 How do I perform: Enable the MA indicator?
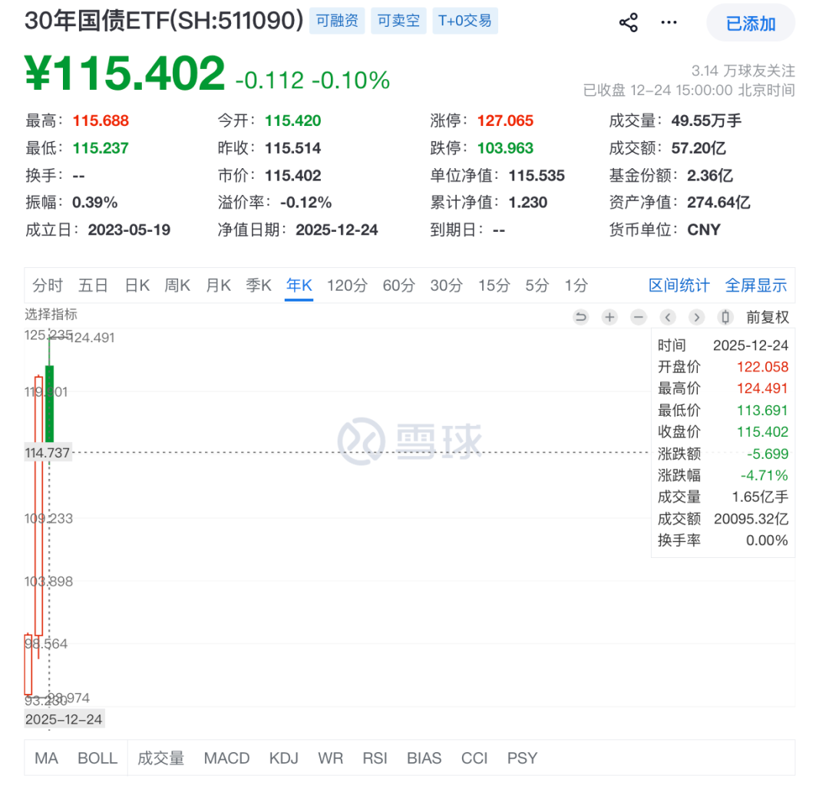click(46, 758)
